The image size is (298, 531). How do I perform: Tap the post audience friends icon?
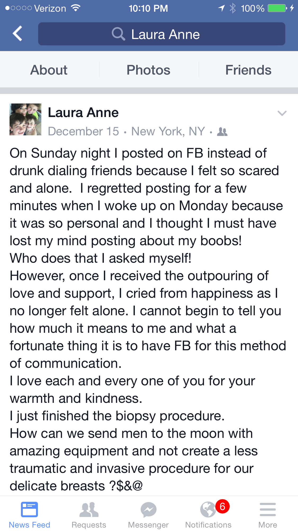(x=222, y=131)
